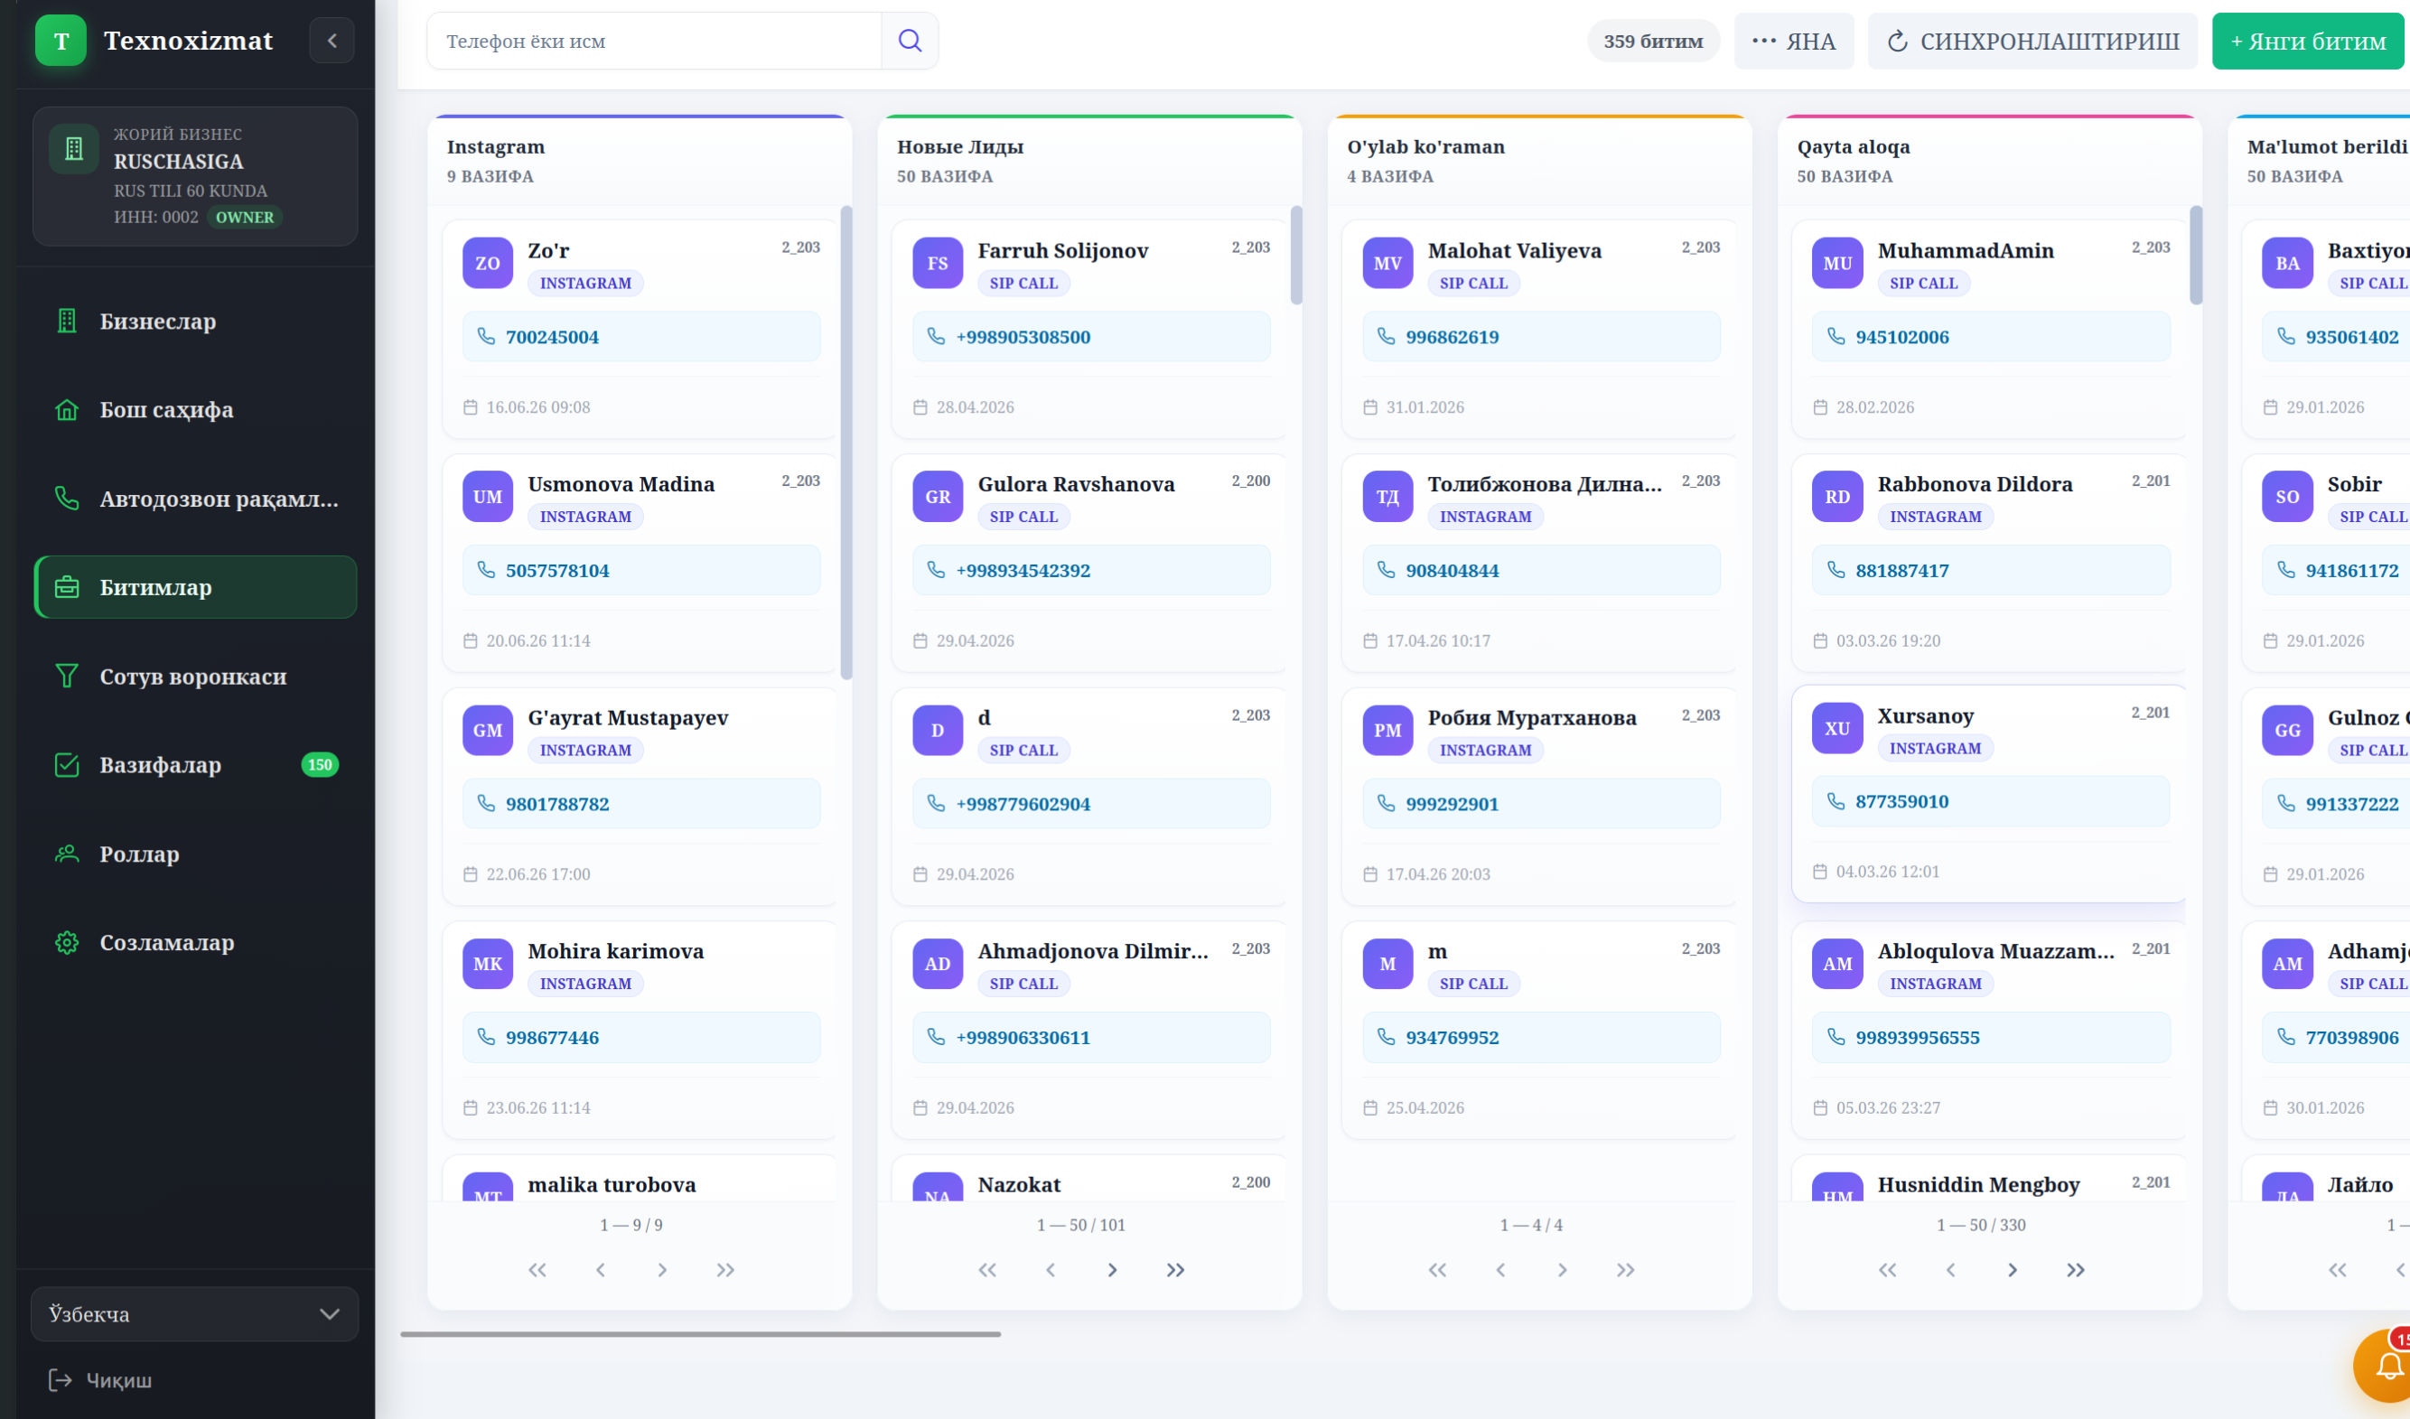Click MV avatar of Malohat Valiyeva
The height and width of the screenshot is (1419, 2410).
[x=1387, y=263]
